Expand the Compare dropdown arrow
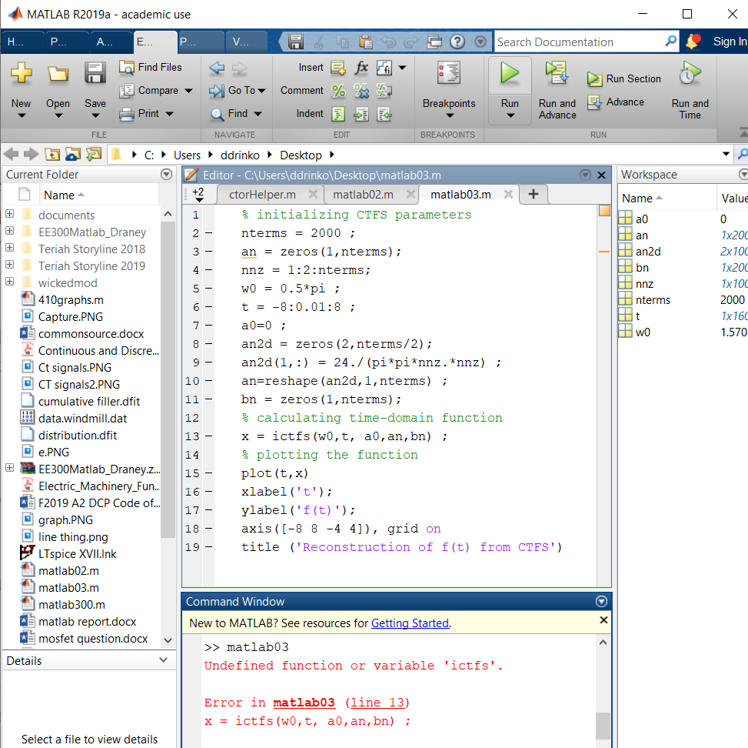 coord(189,91)
